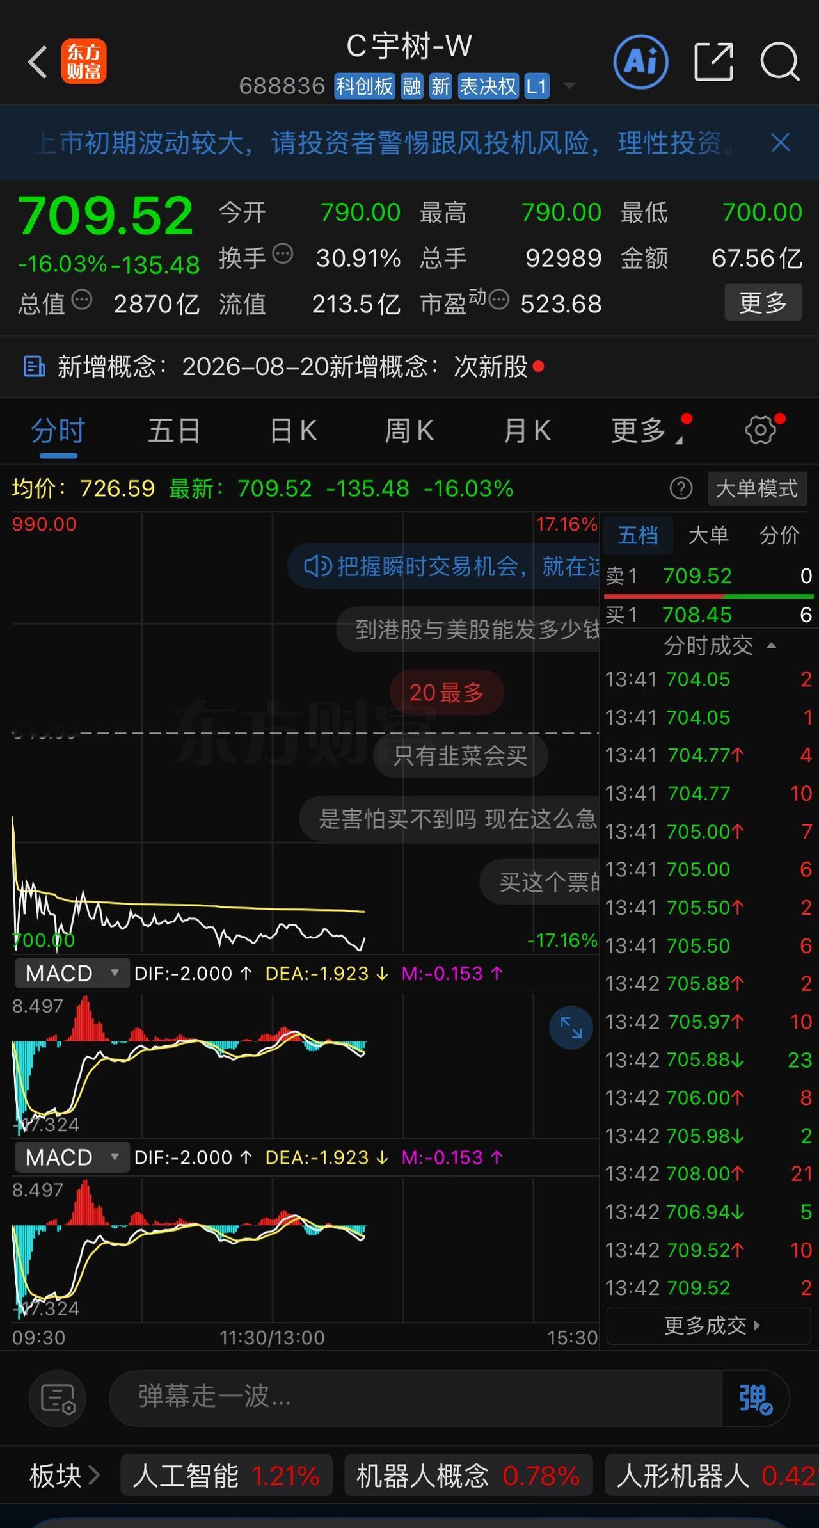Tap the 20最多 danmaku bubble
The width and height of the screenshot is (819, 1528).
click(x=447, y=692)
